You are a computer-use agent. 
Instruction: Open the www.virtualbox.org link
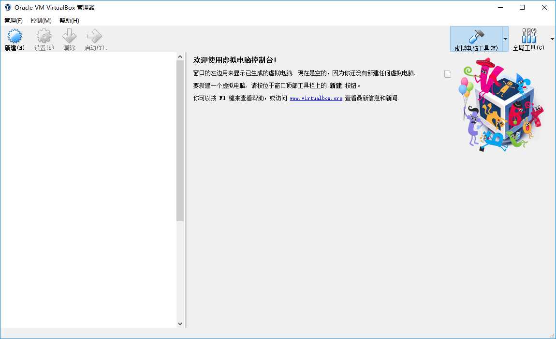[316, 98]
